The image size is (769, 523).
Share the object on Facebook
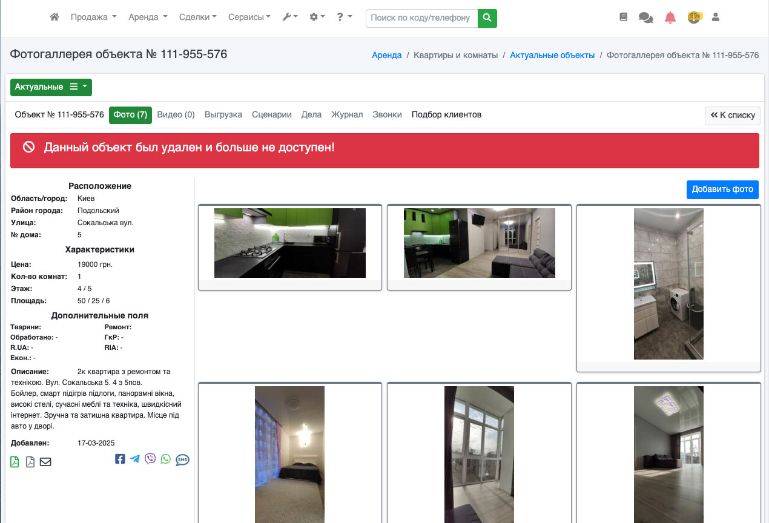(120, 459)
